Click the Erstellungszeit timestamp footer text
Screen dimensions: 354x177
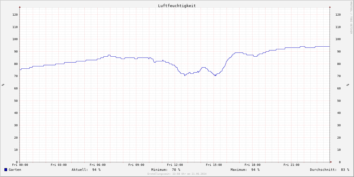pyautogui.click(x=177, y=174)
